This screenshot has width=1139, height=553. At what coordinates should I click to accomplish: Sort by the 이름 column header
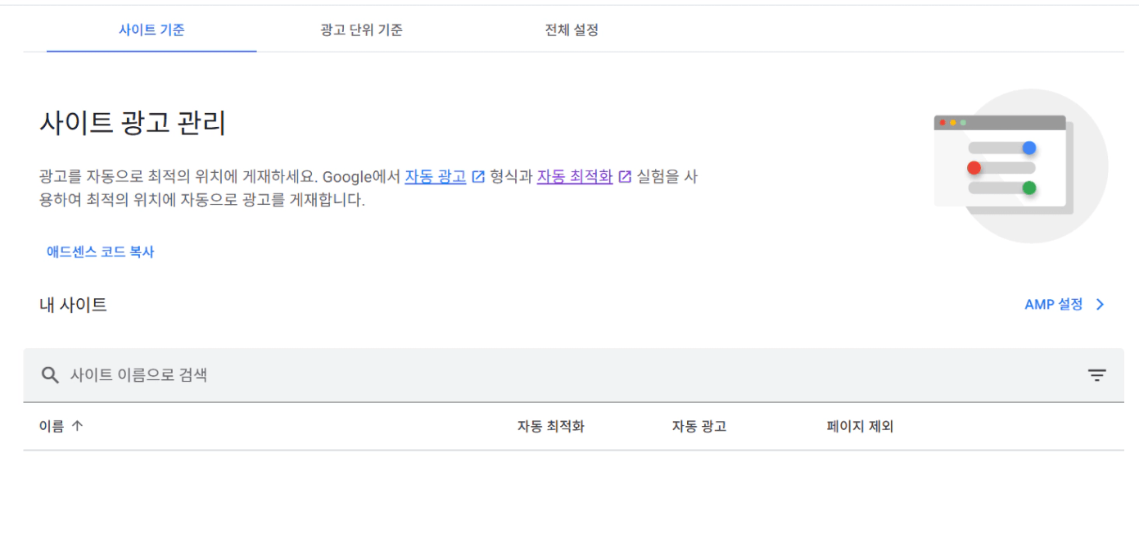(x=51, y=426)
